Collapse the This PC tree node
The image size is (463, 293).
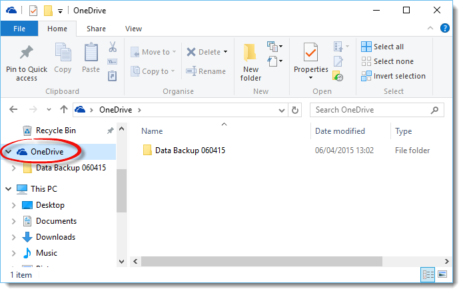click(x=9, y=189)
